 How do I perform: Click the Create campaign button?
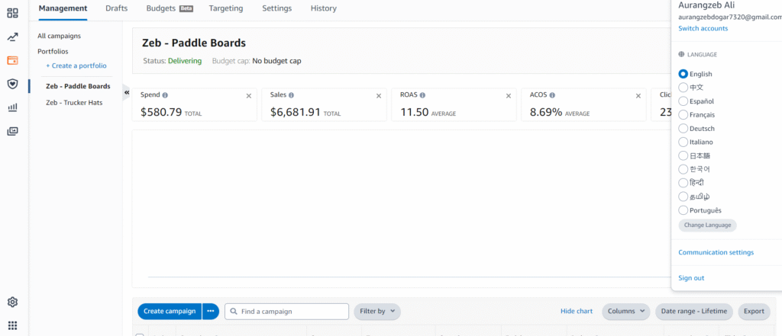(170, 311)
